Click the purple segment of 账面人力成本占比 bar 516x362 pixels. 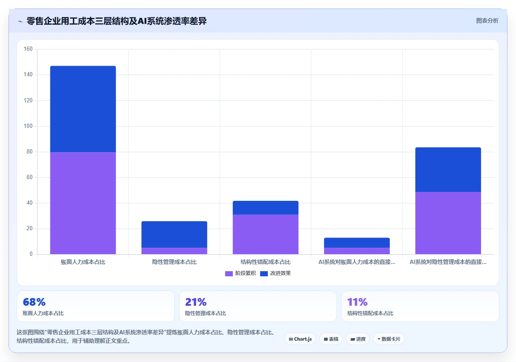[83, 203]
